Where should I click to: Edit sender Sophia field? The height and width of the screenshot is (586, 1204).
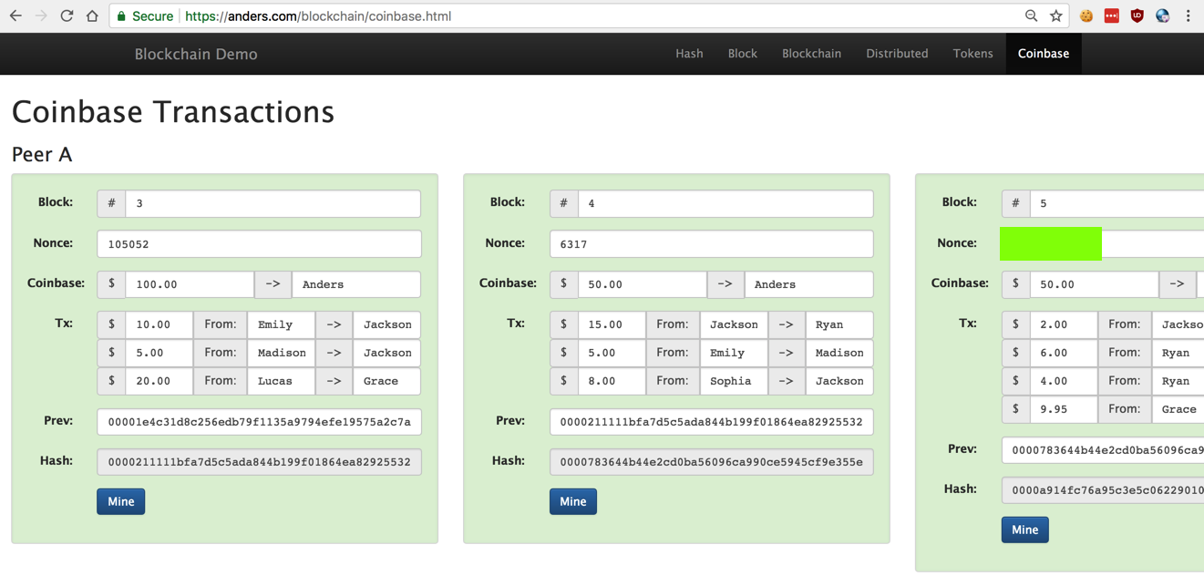click(734, 381)
